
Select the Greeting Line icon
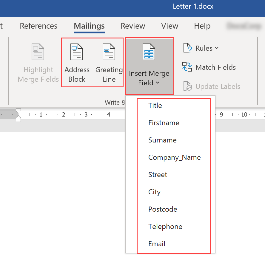(x=109, y=52)
